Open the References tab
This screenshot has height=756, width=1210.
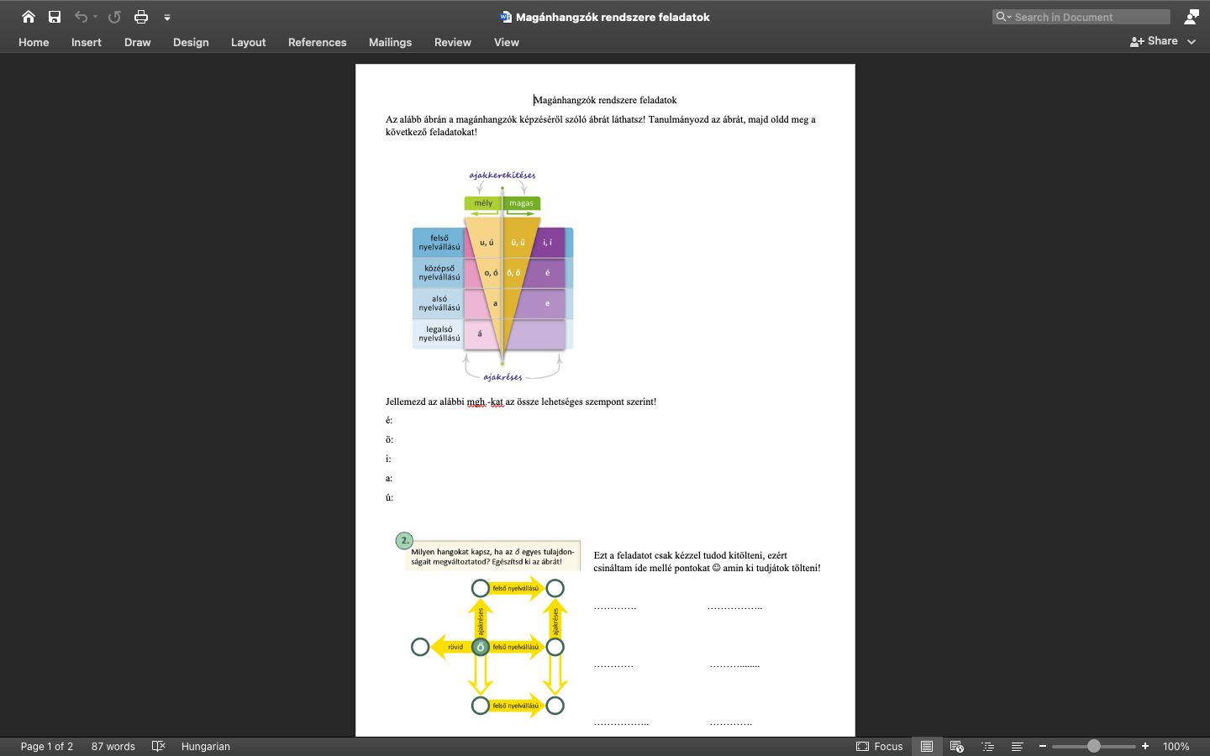tap(317, 42)
